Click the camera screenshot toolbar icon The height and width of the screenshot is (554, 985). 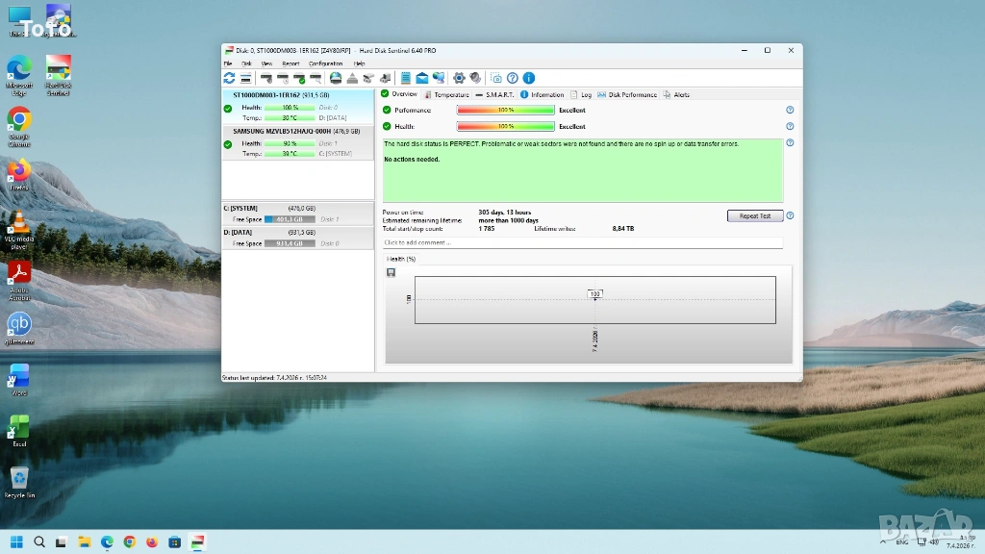click(496, 78)
